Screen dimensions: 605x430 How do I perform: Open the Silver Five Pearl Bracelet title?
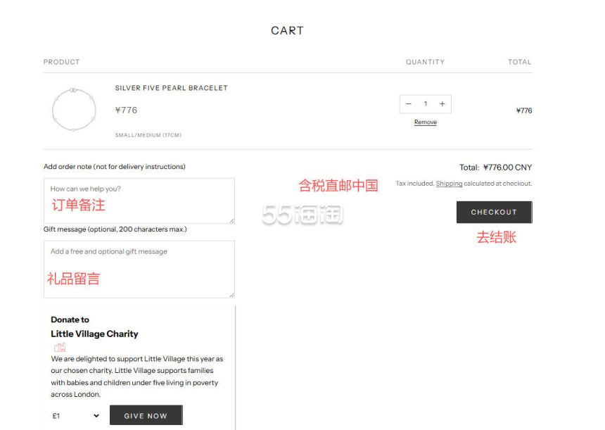pos(171,88)
